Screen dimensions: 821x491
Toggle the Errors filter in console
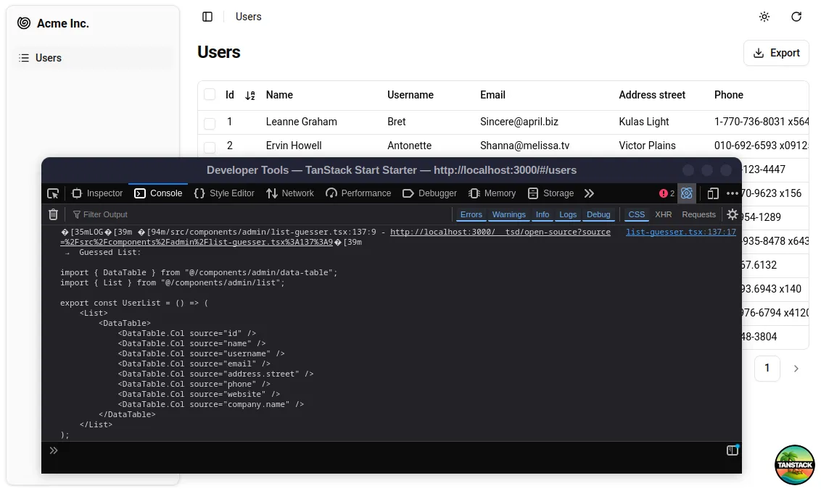471,214
